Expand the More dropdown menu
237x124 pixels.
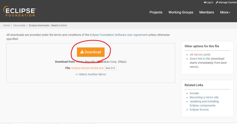225,12
